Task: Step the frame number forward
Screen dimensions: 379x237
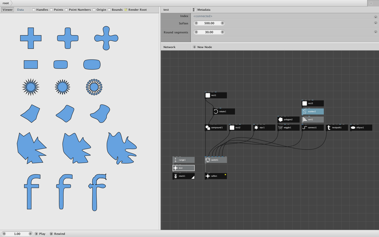Action: tap(30, 234)
